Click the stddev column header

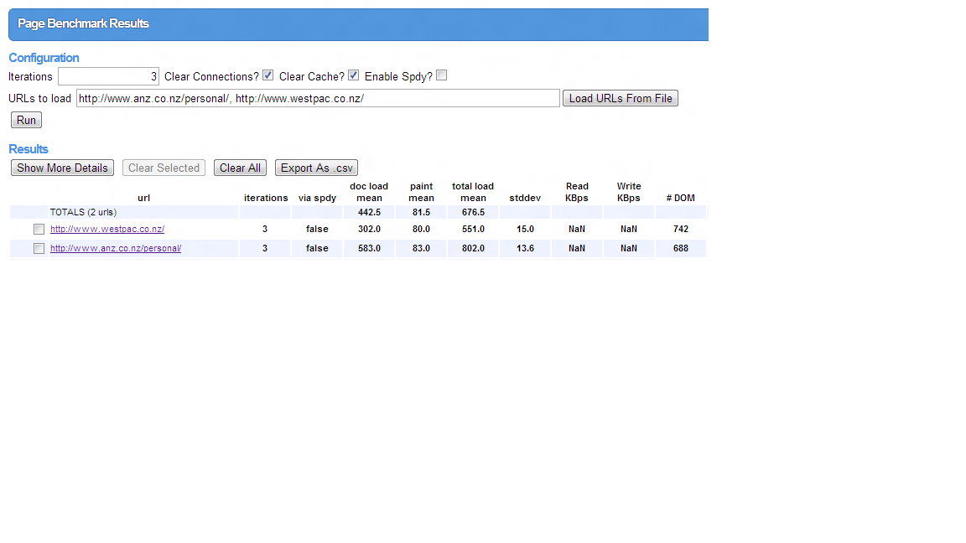pos(525,199)
